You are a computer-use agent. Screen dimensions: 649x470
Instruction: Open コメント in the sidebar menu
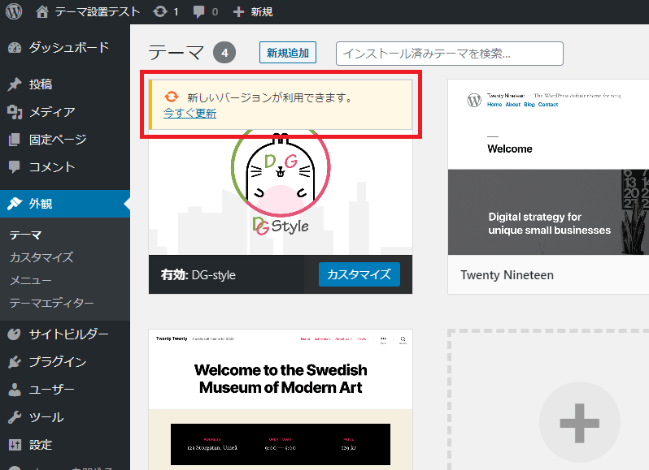click(52, 167)
